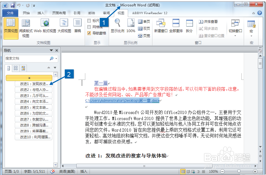Switch to 大纲视图

click(64, 26)
